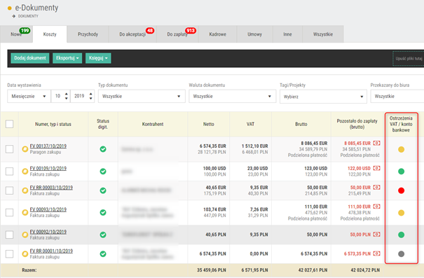Click the Dodaj dokument button
This screenshot has width=424, height=278.
pos(30,58)
